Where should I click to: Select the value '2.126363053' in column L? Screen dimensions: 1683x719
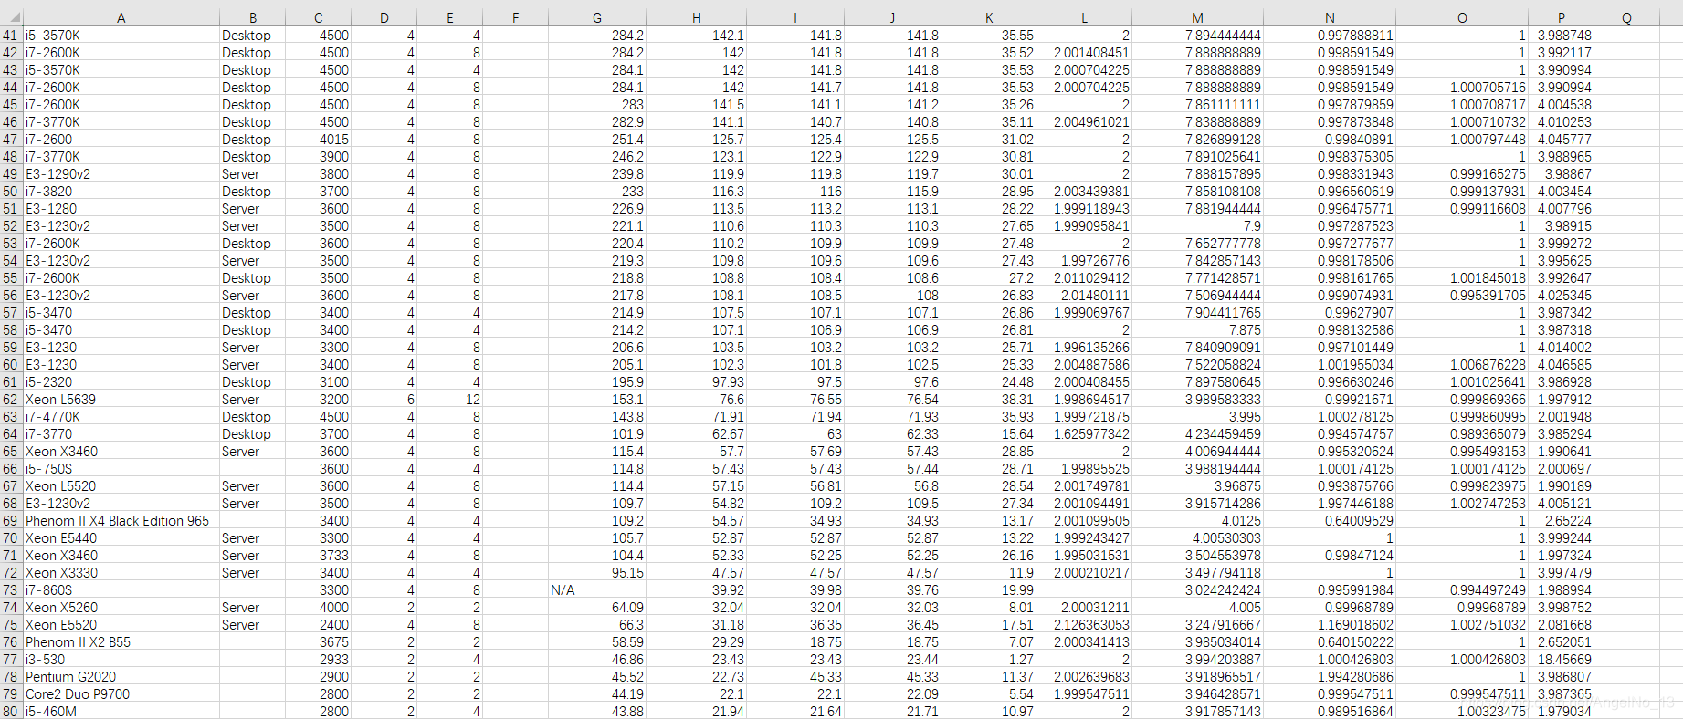(1084, 625)
